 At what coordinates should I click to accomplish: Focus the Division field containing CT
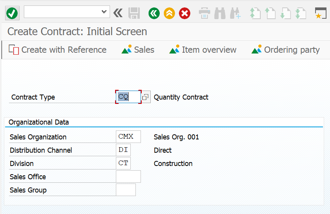pyautogui.click(x=123, y=163)
